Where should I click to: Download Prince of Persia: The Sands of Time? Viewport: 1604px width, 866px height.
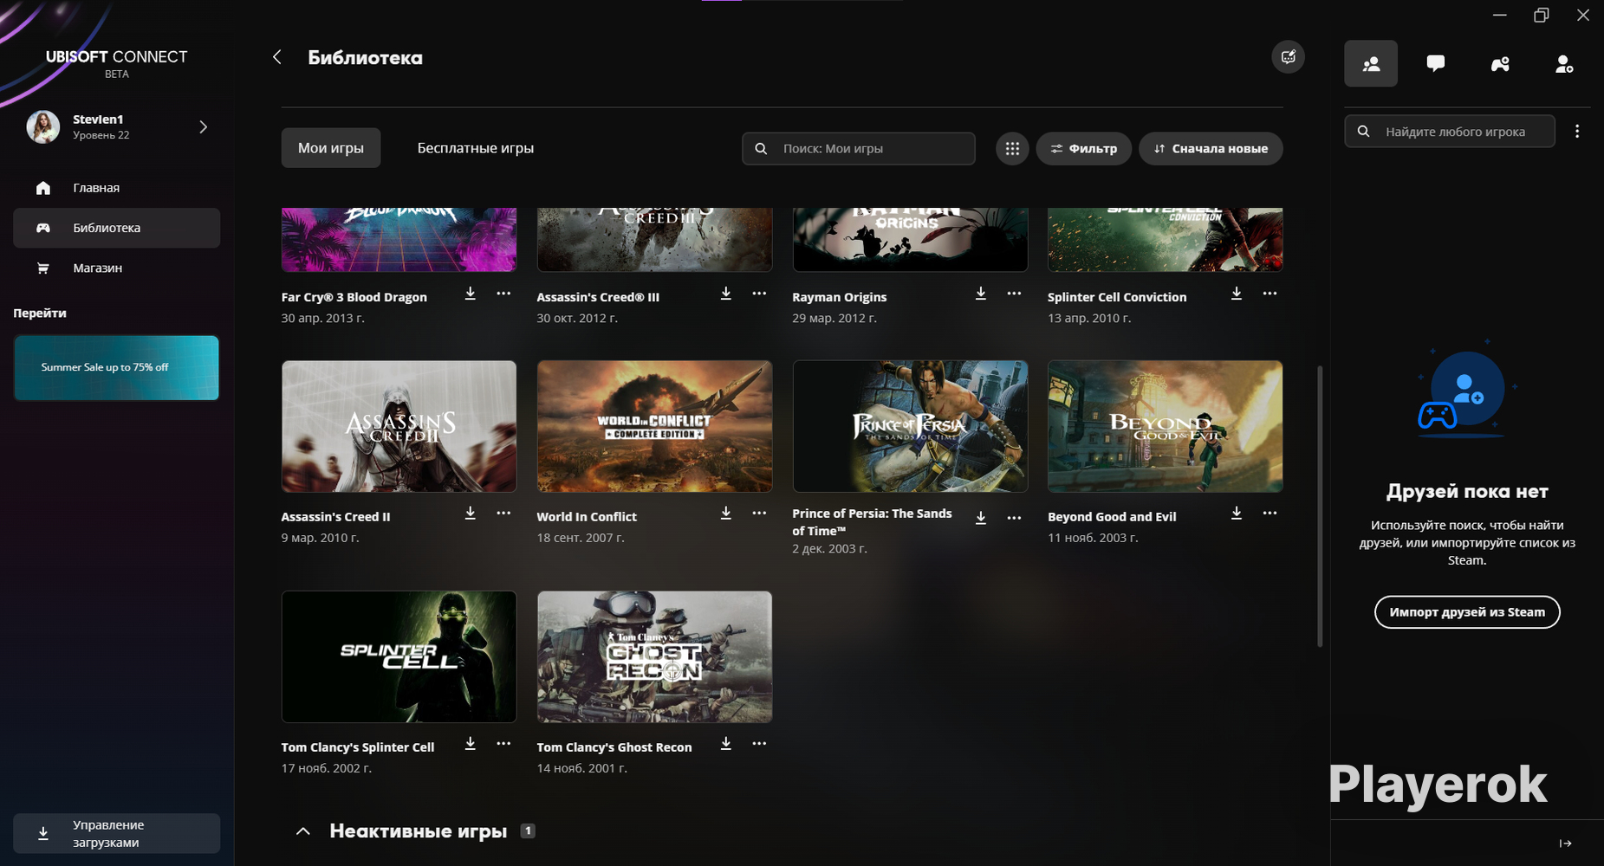[x=981, y=518]
